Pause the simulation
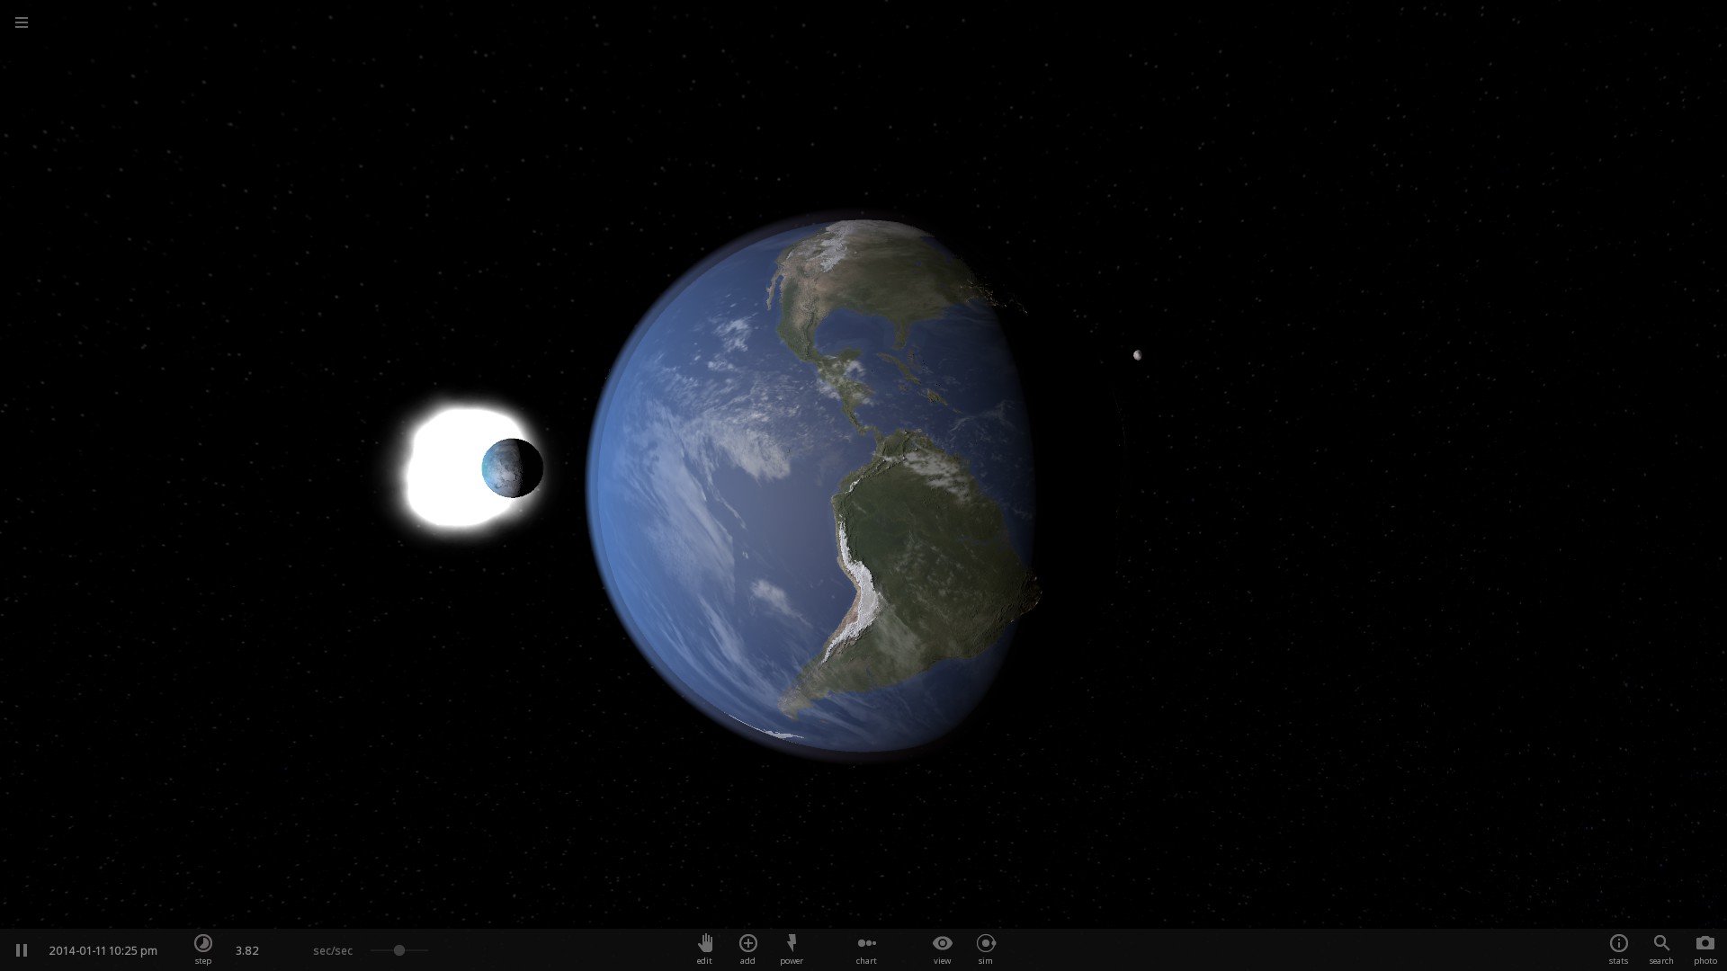Image resolution: width=1727 pixels, height=971 pixels. tap(22, 950)
